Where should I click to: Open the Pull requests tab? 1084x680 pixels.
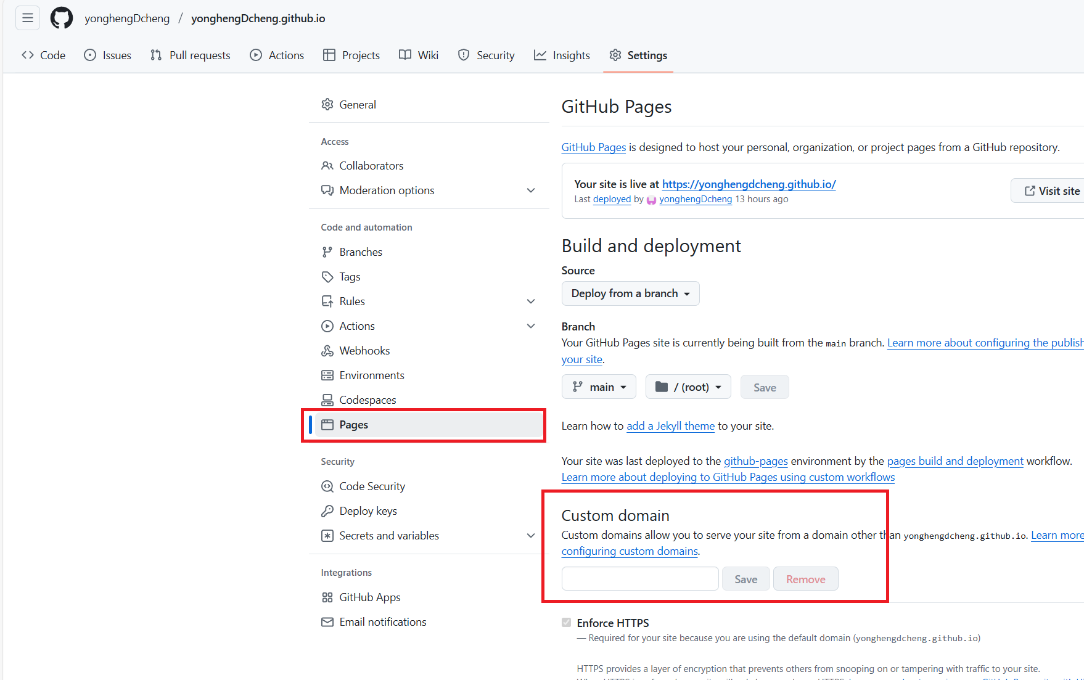[x=191, y=55]
